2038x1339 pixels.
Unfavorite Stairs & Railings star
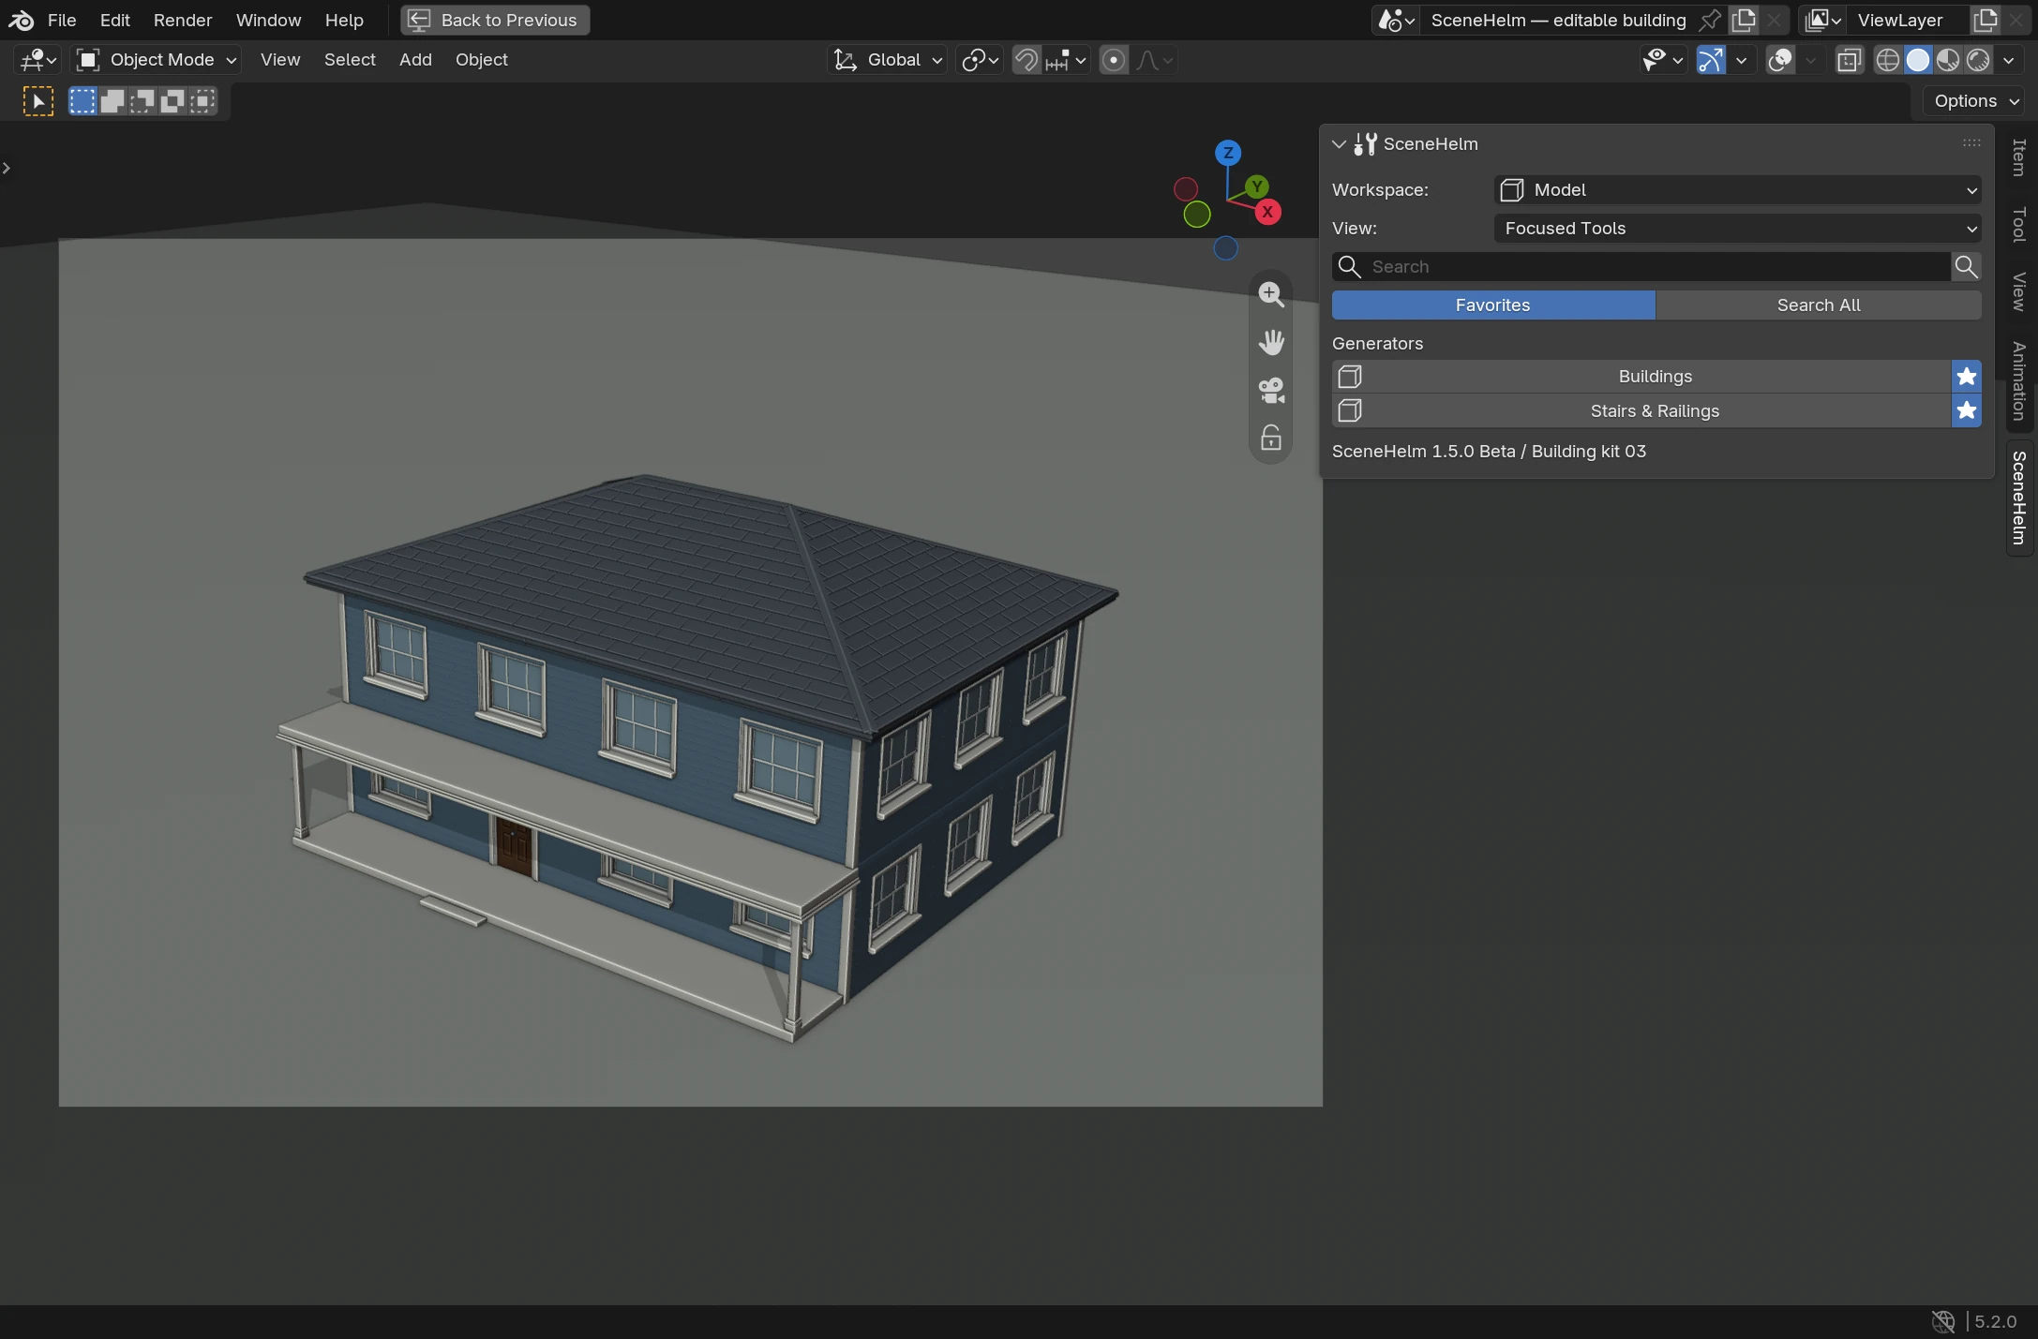pyautogui.click(x=1966, y=410)
